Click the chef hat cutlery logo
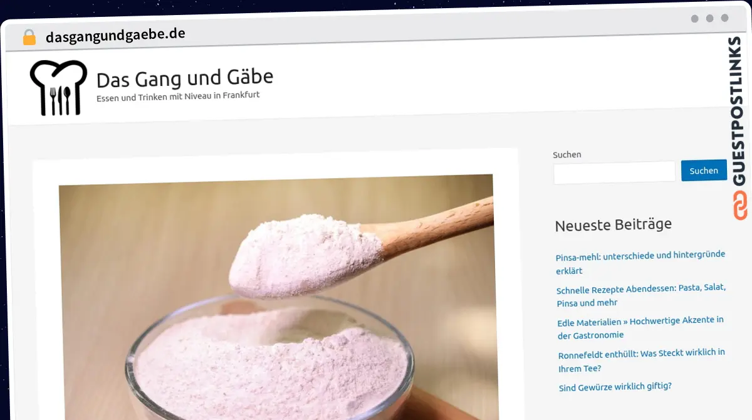Screen dimensions: 752x420 pyautogui.click(x=58, y=88)
